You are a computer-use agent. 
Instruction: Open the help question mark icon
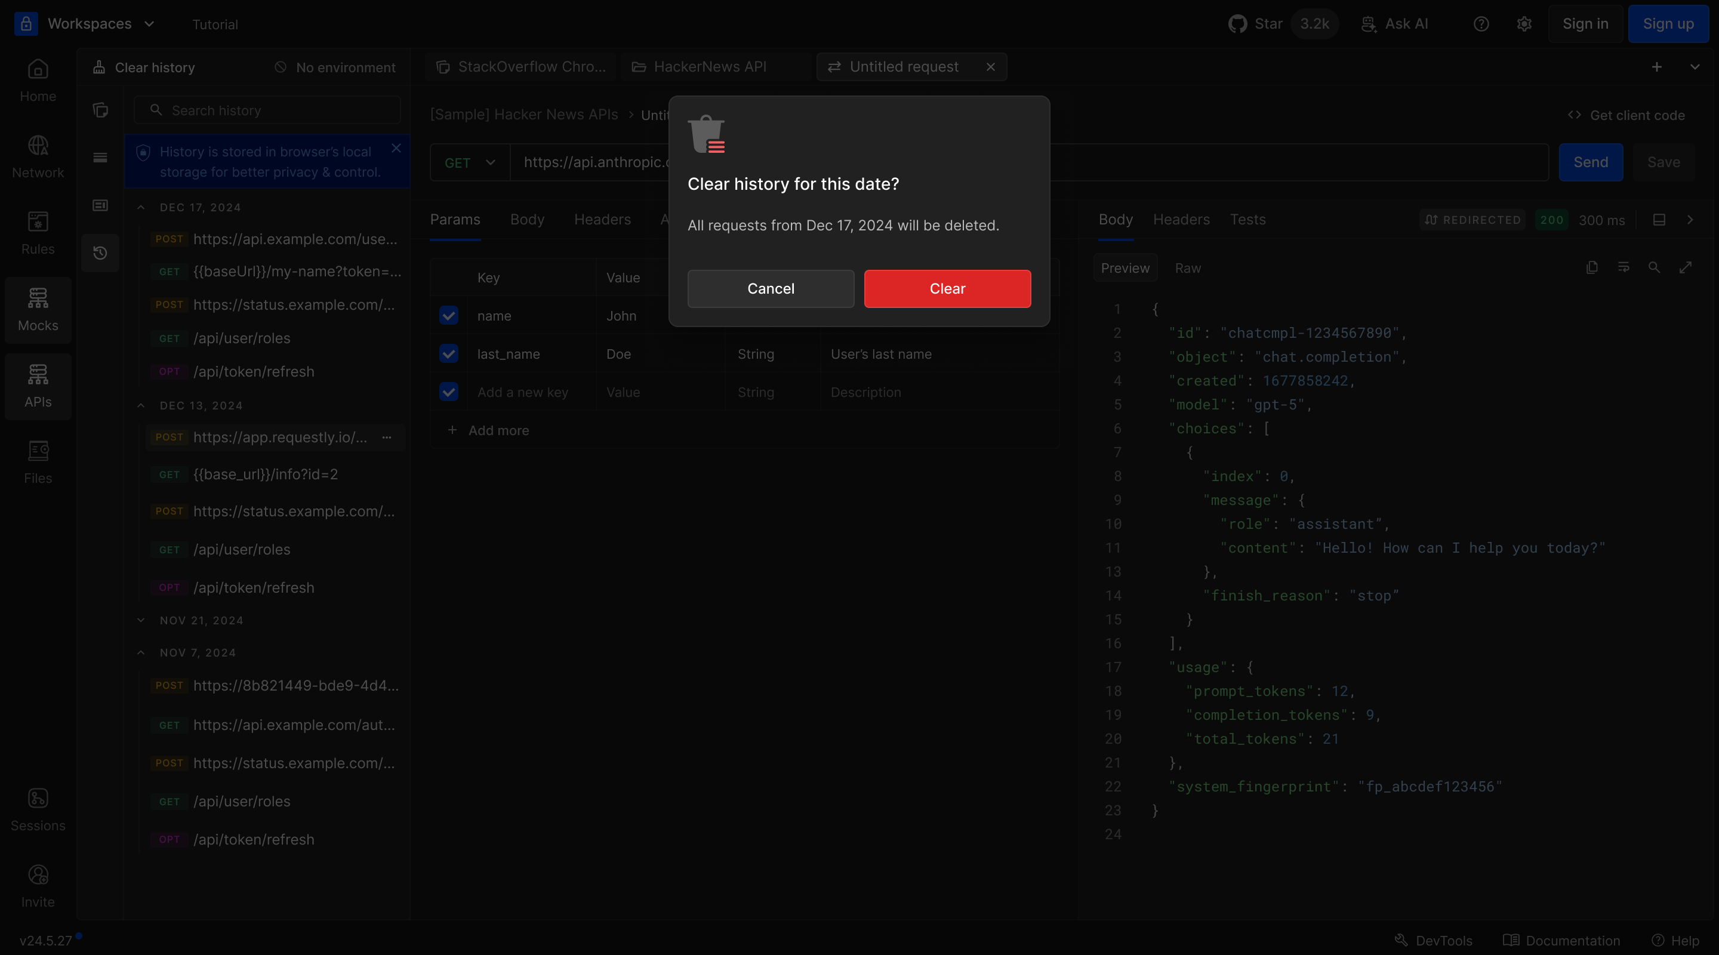coord(1481,24)
